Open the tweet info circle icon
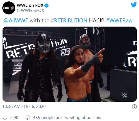 point(134,107)
